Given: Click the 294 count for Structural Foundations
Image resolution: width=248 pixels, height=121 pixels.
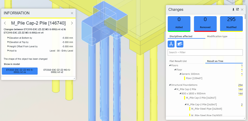Looking at the screenshot, I should [x=240, y=85].
